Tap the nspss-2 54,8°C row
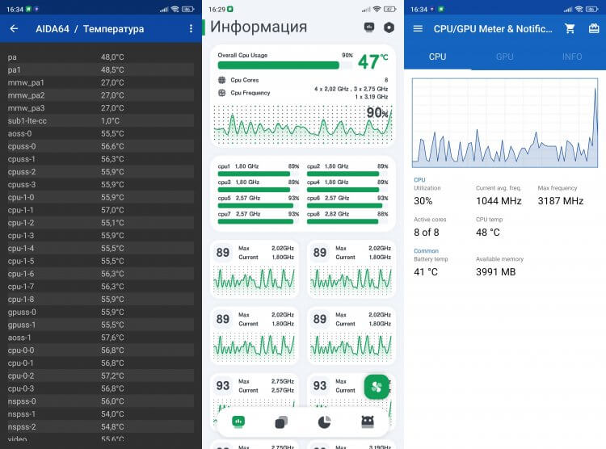Screen dimensions: 606x449 point(100,427)
